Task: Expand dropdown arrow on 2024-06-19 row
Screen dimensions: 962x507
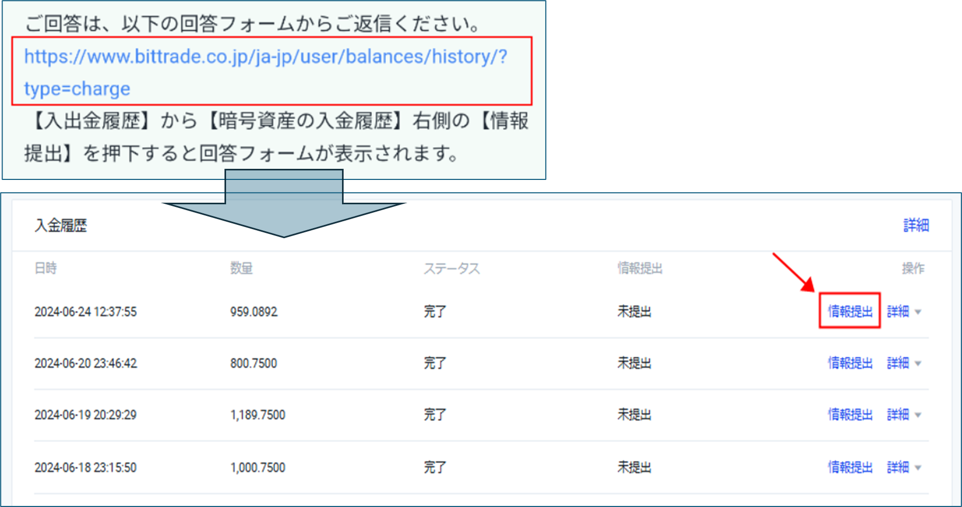Action: [918, 415]
